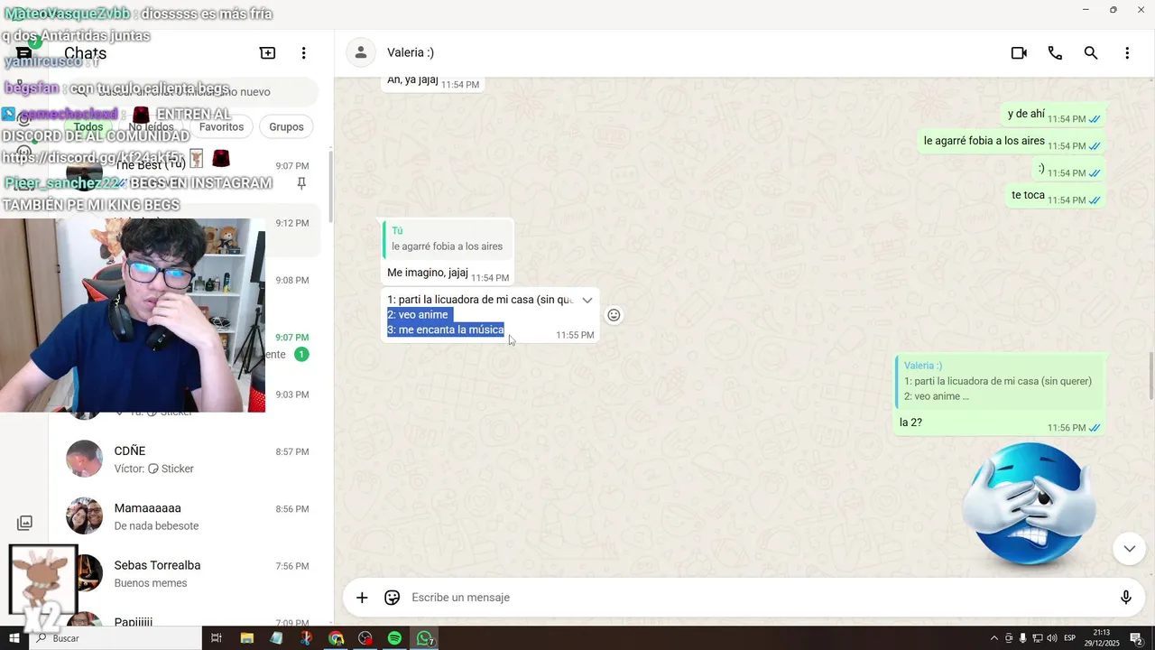Click the 'De nada bebesote' preview text
The image size is (1155, 650).
tap(156, 525)
